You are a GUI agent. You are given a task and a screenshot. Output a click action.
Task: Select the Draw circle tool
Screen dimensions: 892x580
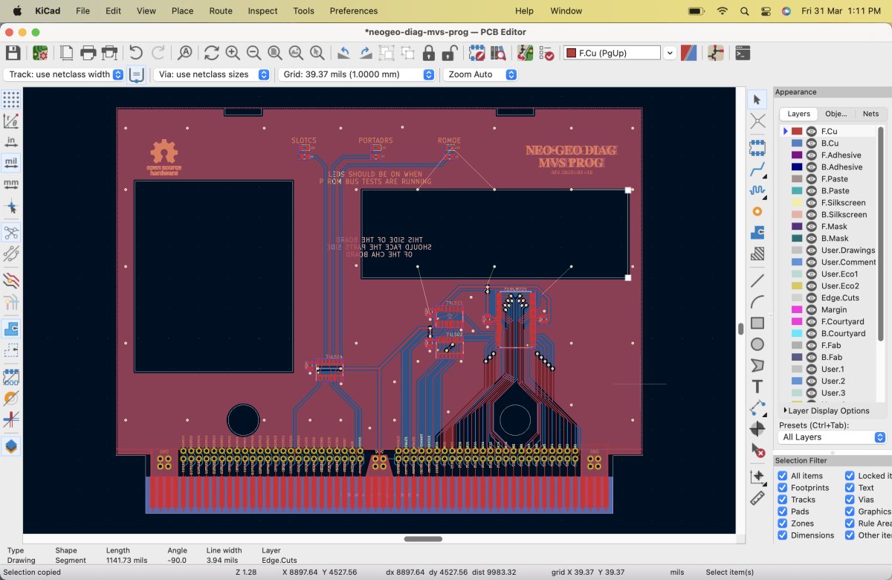pyautogui.click(x=757, y=344)
